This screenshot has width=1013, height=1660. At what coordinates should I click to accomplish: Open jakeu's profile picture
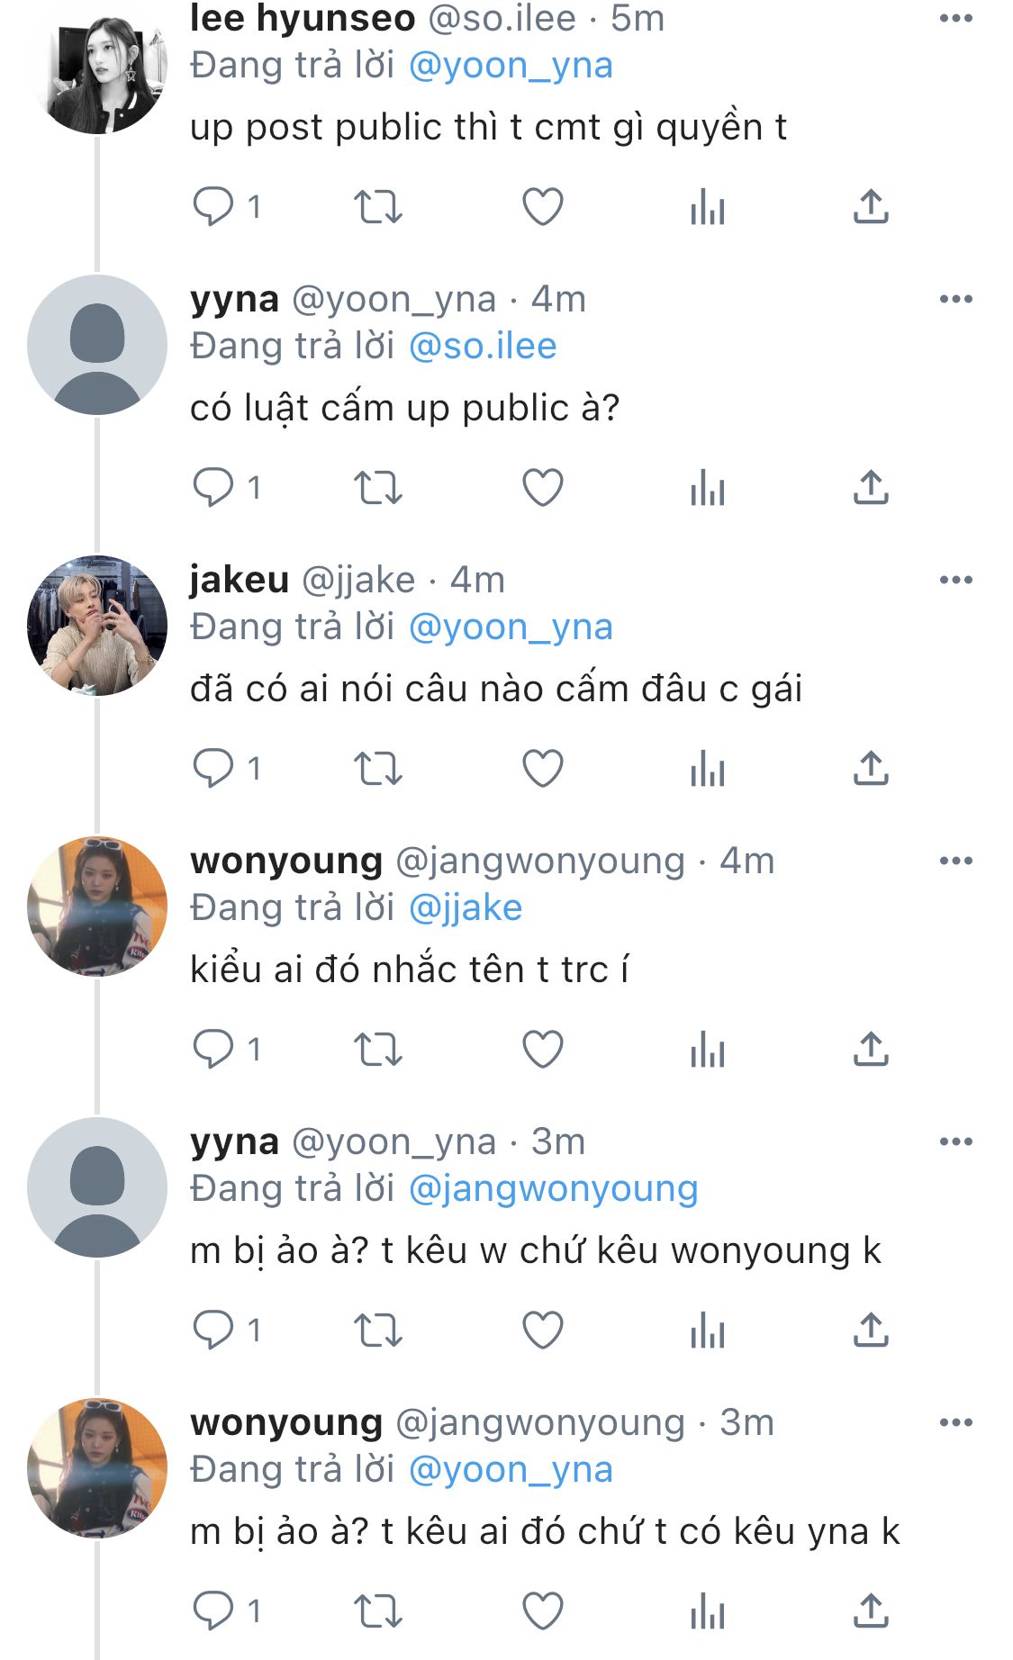[97, 626]
